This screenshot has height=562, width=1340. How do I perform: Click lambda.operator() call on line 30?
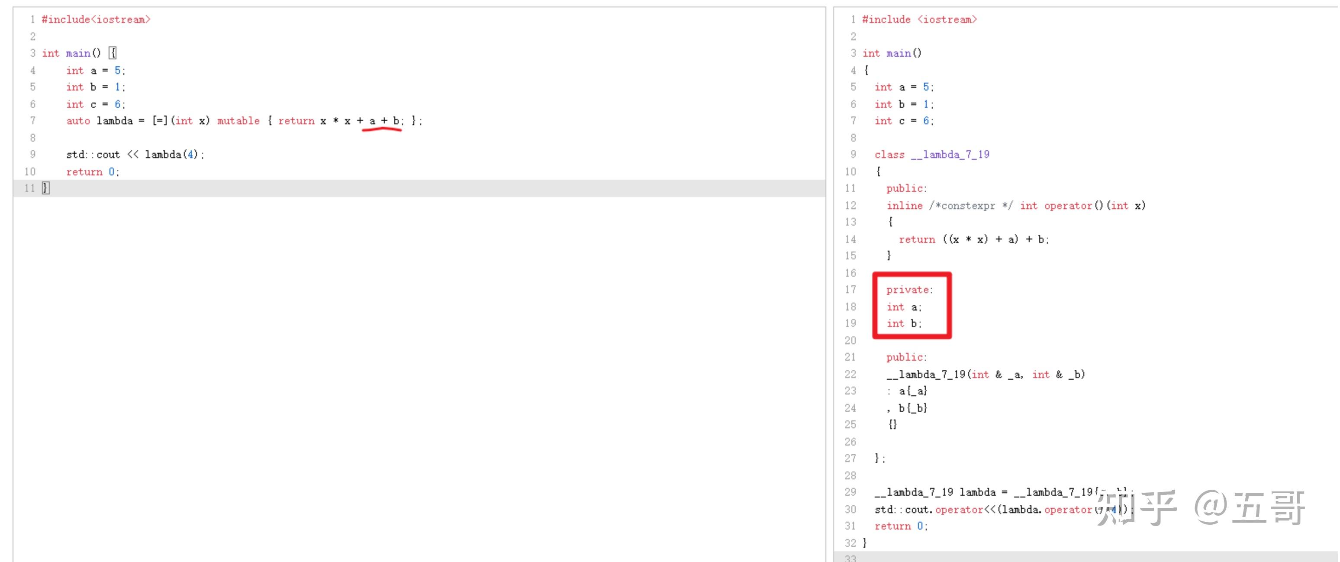(x=1051, y=510)
